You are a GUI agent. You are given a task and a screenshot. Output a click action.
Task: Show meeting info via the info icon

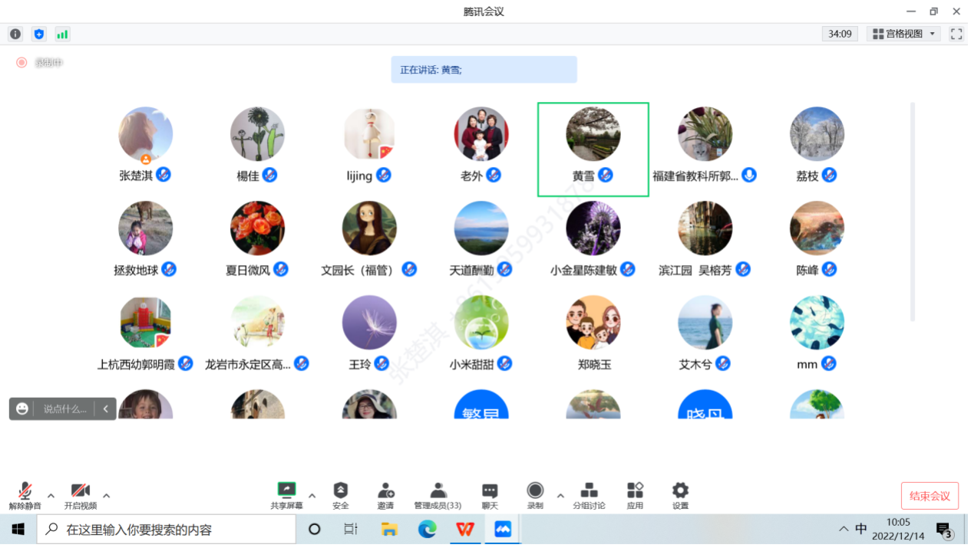15,34
